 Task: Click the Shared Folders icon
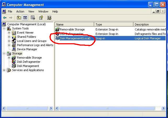pyautogui.click(x=14, y=37)
